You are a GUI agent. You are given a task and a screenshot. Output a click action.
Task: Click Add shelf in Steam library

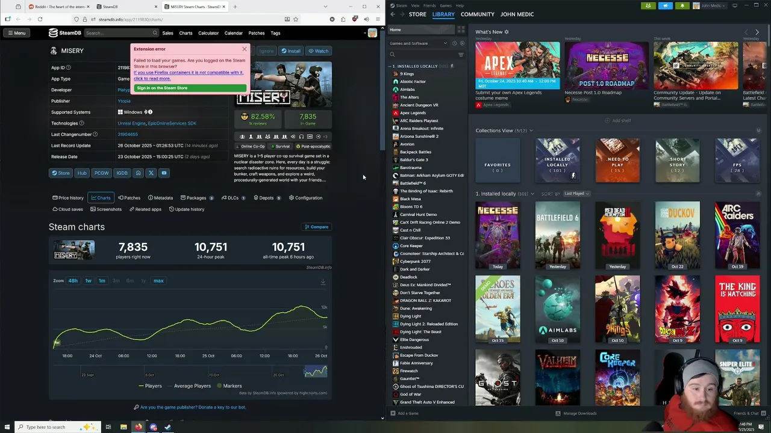click(618, 120)
